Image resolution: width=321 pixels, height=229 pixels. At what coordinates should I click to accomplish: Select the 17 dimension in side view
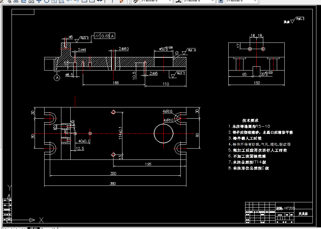[x=239, y=46]
